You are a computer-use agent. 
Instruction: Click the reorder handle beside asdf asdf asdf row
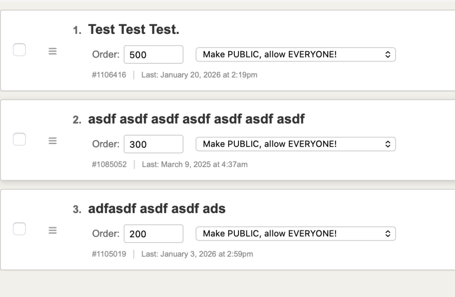[x=52, y=141]
